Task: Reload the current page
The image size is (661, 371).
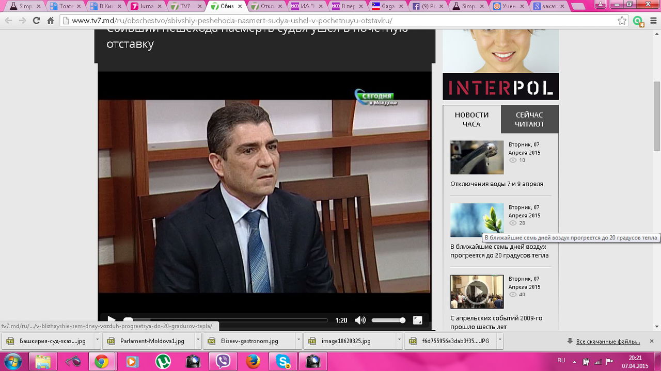Action: coord(36,21)
